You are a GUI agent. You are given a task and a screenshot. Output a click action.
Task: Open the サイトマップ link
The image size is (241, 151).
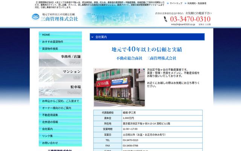176,3
